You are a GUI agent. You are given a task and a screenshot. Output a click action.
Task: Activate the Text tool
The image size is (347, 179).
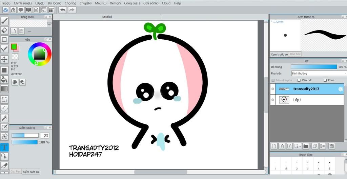(x=4, y=147)
